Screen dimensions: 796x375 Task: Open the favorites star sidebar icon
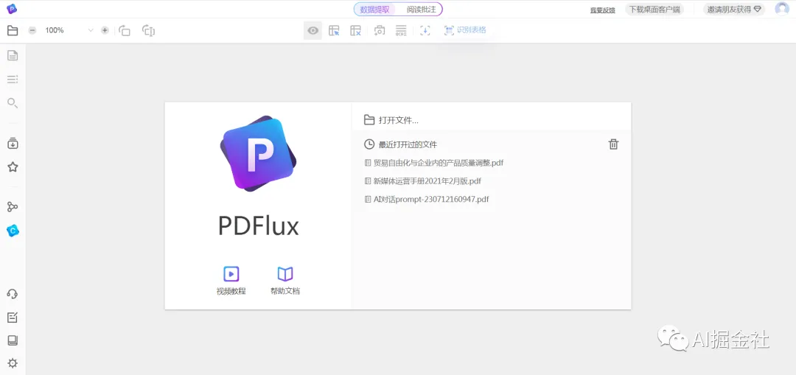click(x=13, y=167)
